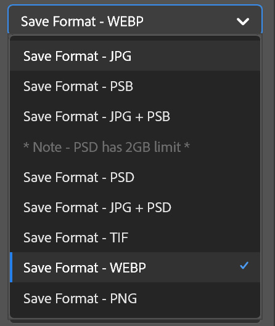Click the blue selection bar beside WEBP
275x326 pixels.
(x=11, y=268)
